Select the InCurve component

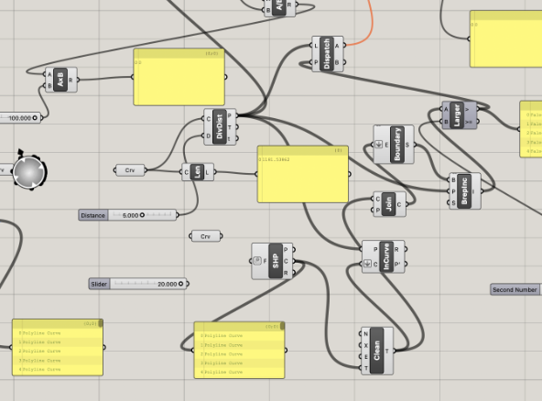[383, 257]
